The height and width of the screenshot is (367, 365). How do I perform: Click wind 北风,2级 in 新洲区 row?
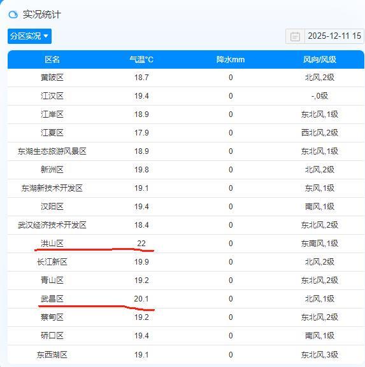pyautogui.click(x=320, y=170)
